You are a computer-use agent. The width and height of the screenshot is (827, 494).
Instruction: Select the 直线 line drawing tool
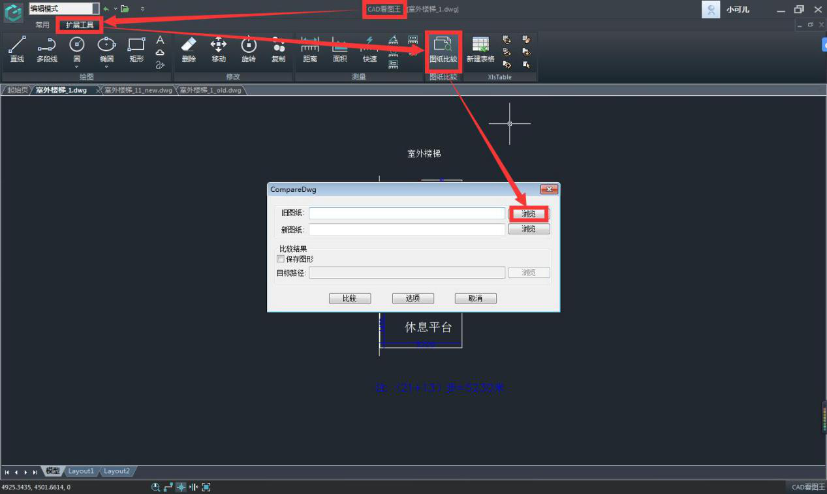click(x=17, y=50)
